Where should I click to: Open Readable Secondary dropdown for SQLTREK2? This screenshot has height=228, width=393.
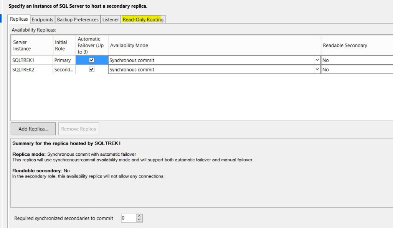357,70
